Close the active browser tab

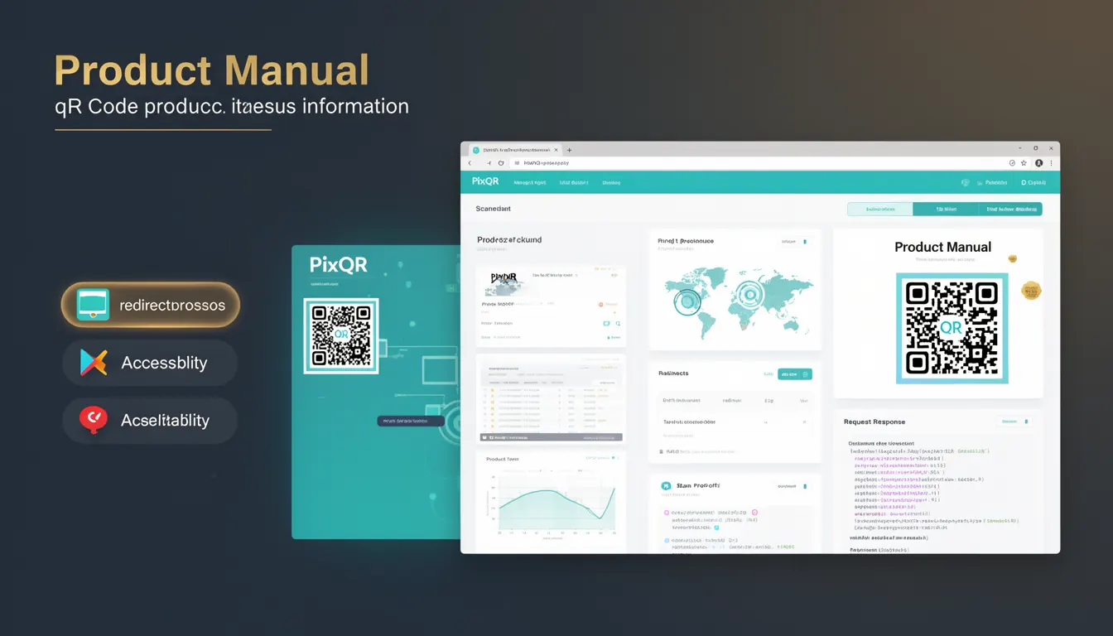pyautogui.click(x=557, y=150)
